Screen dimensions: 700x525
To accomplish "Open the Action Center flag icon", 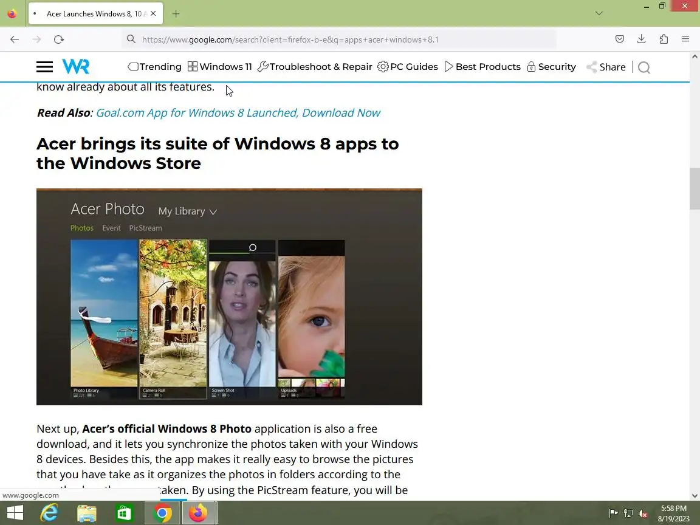I will (x=613, y=513).
